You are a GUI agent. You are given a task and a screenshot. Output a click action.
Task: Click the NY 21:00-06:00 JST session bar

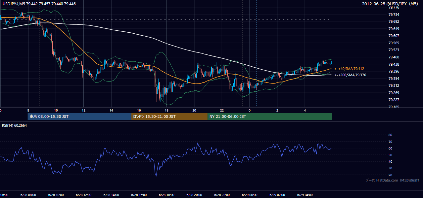pos(270,116)
